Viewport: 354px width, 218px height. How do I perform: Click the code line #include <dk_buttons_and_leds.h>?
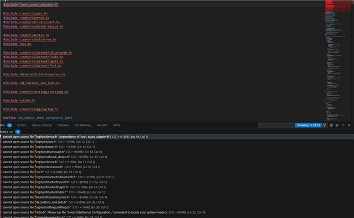tap(32, 83)
